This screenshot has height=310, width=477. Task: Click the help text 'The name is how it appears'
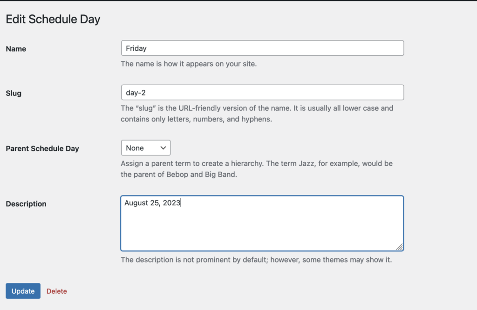pyautogui.click(x=189, y=64)
